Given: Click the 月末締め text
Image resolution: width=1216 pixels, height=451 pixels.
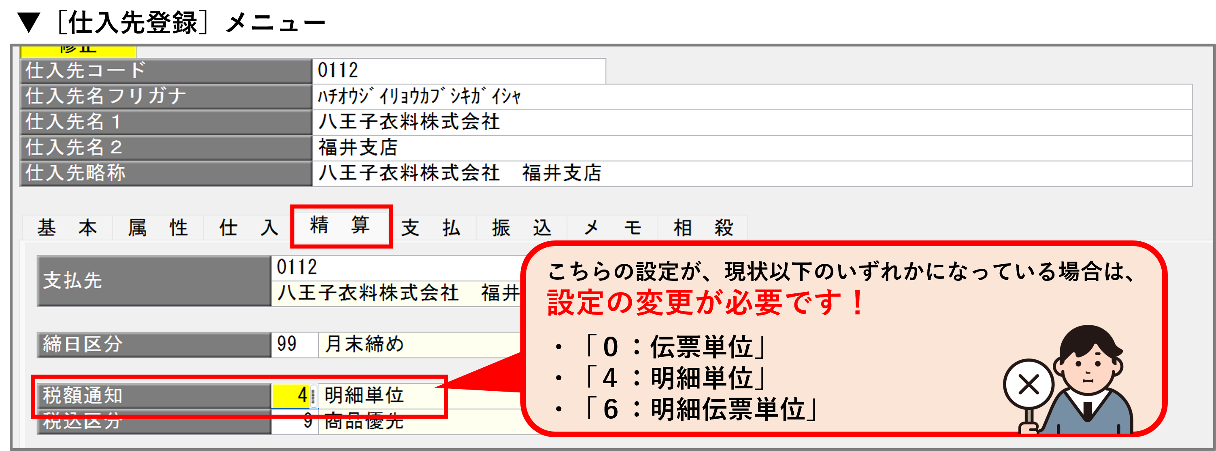Looking at the screenshot, I should pyautogui.click(x=364, y=344).
